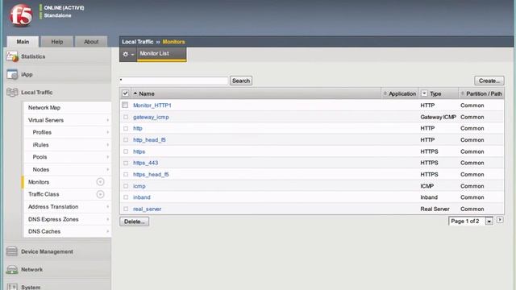Check the https row checkbox
The image size is (516, 290).
pyautogui.click(x=126, y=151)
